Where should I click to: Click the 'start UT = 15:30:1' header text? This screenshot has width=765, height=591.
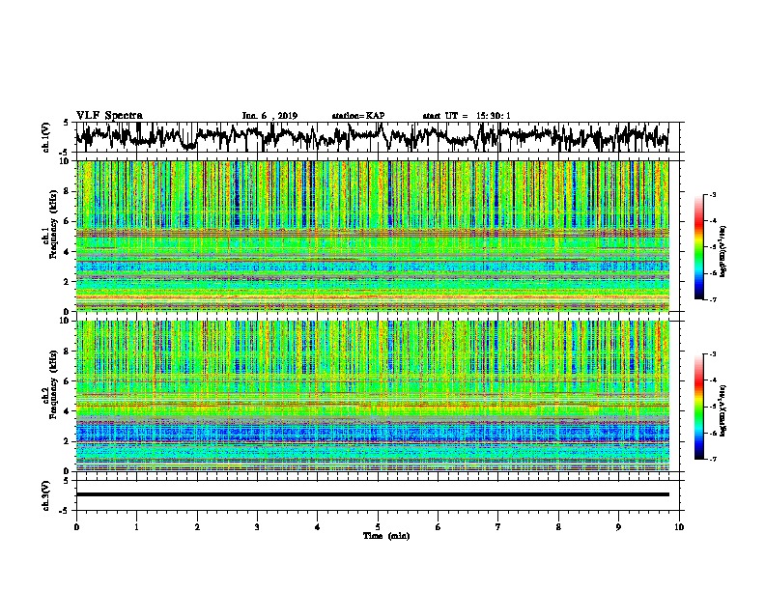point(467,116)
